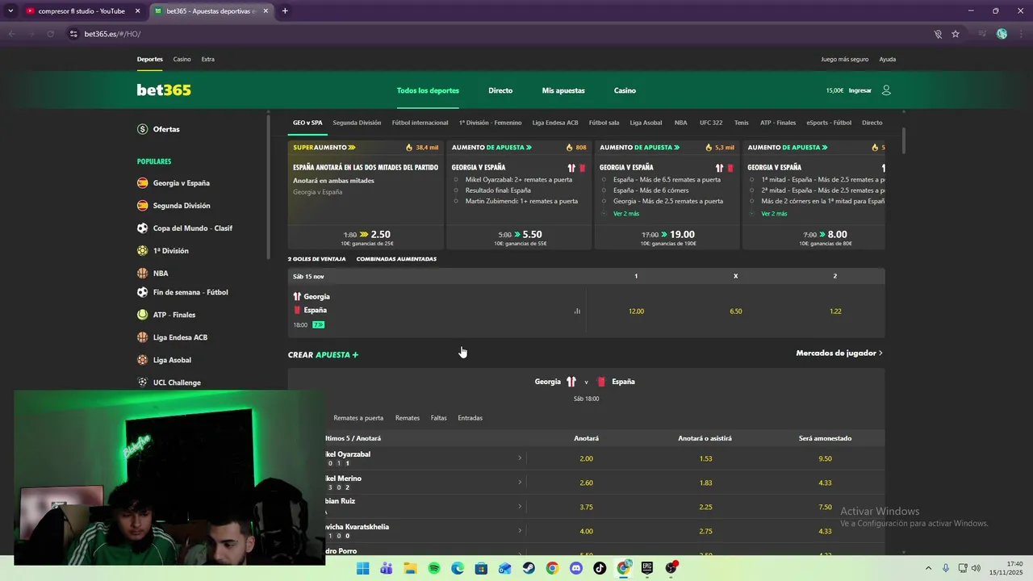Expand Kvaratskhelia player row chevron
1033x581 pixels.
[x=520, y=530]
